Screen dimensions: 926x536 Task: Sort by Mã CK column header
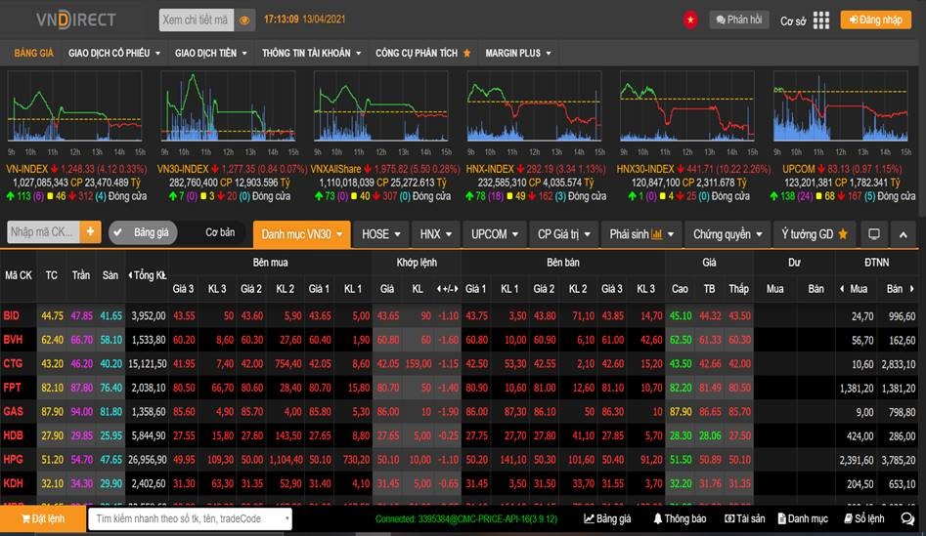(18, 275)
